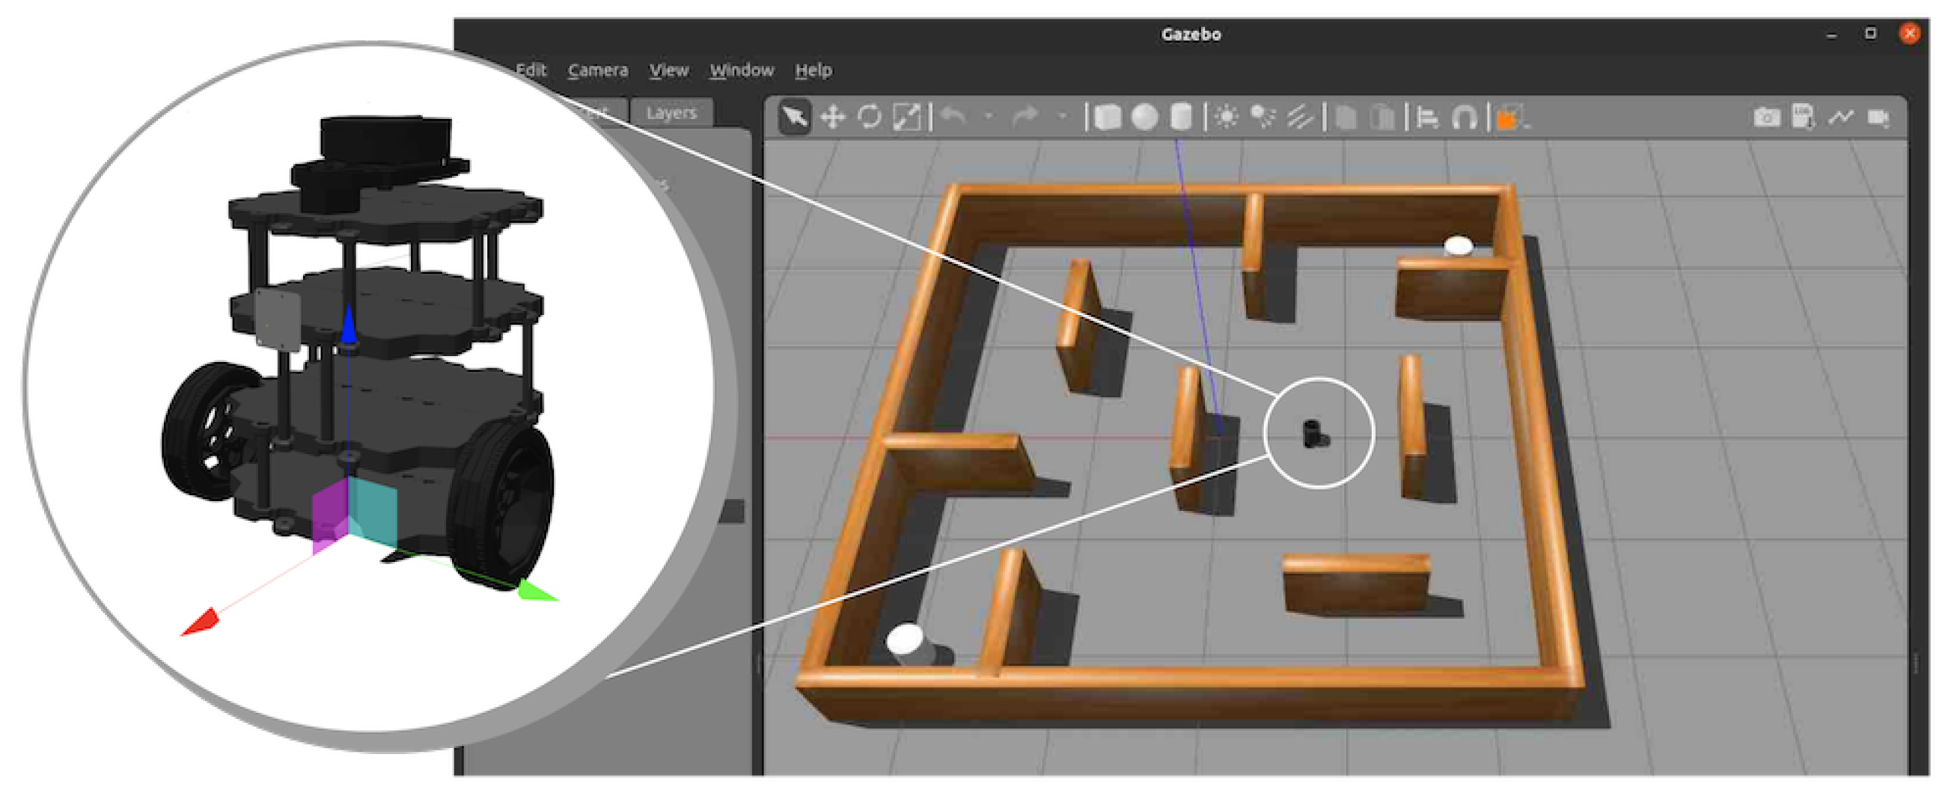Add a spot light
This screenshot has width=1945, height=793.
tap(1262, 117)
